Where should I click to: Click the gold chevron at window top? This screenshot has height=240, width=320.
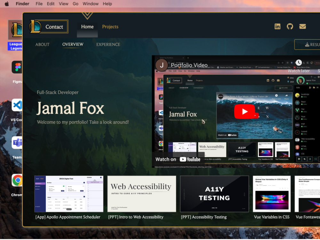(x=87, y=16)
